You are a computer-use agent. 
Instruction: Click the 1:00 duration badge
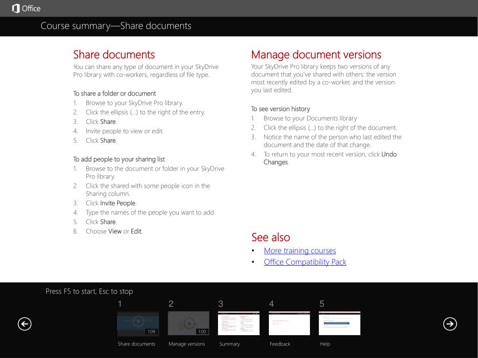pos(202,331)
